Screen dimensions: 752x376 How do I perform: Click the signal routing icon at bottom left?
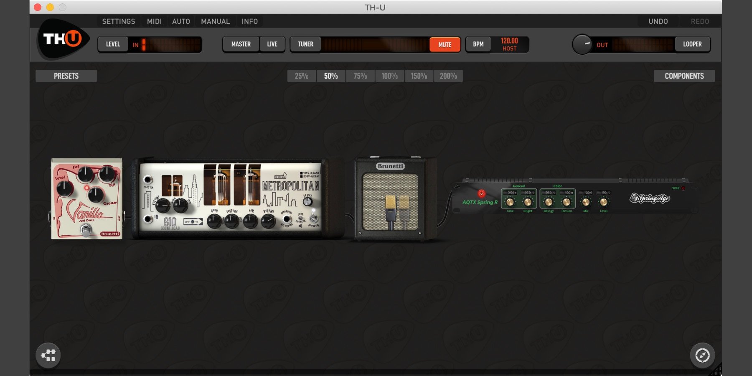(x=48, y=356)
